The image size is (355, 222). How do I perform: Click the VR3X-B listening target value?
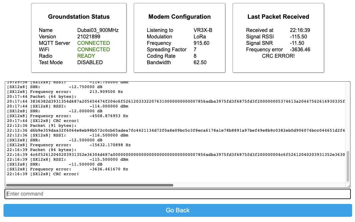pyautogui.click(x=203, y=30)
